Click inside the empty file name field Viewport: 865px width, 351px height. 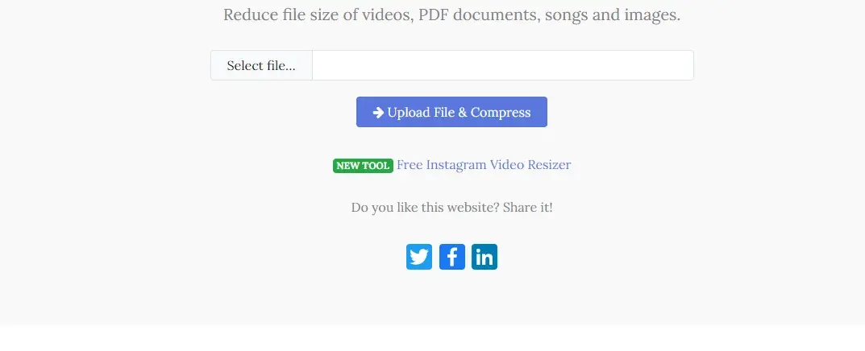click(502, 65)
